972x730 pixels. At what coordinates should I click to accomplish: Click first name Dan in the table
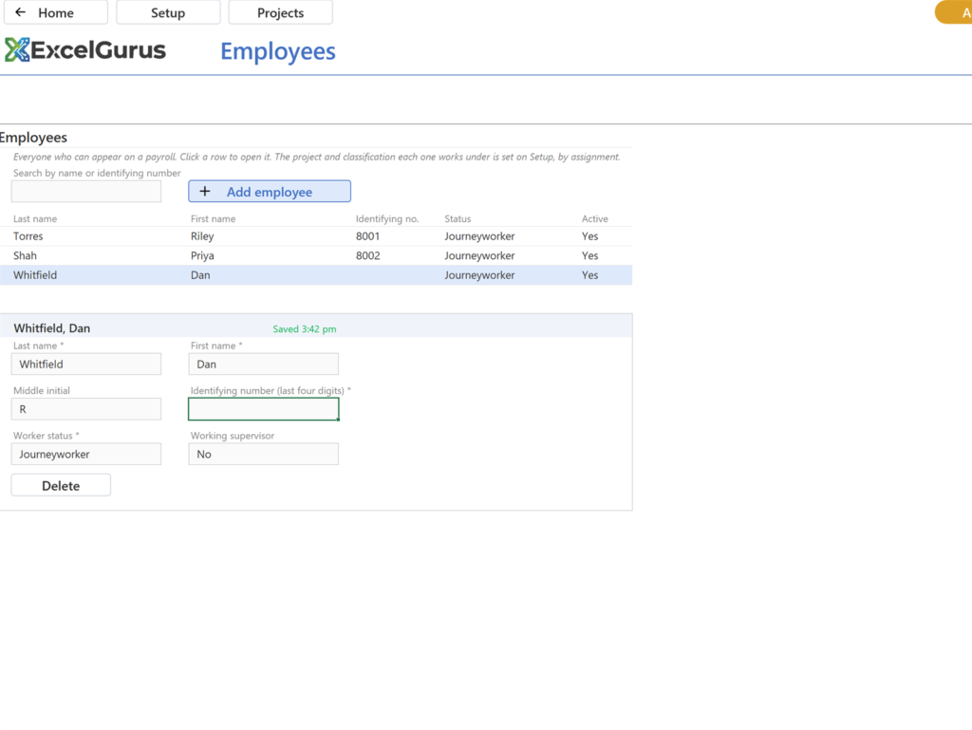(x=200, y=275)
